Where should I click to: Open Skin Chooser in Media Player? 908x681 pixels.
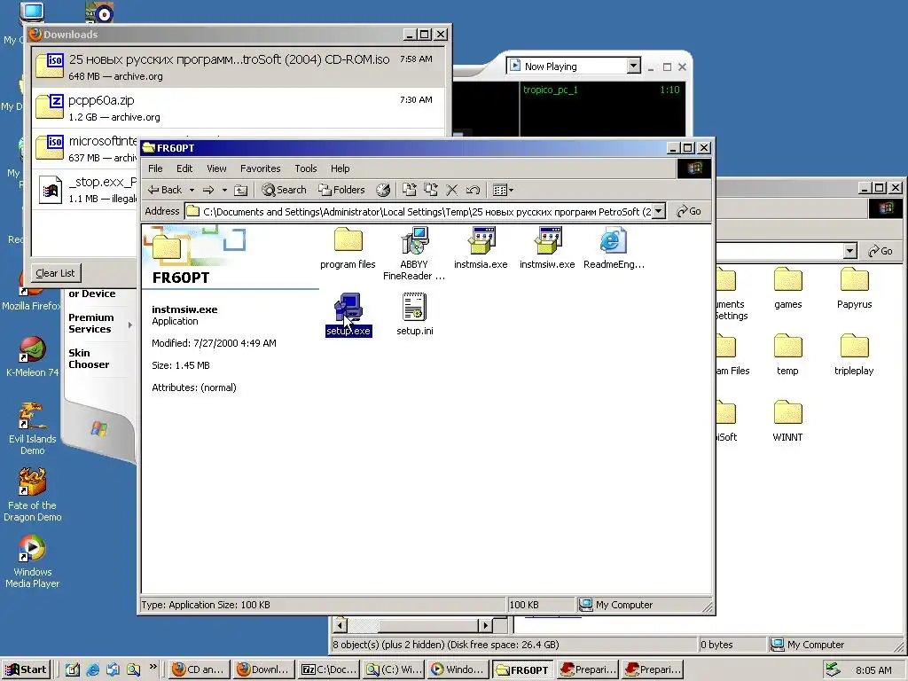89,358
